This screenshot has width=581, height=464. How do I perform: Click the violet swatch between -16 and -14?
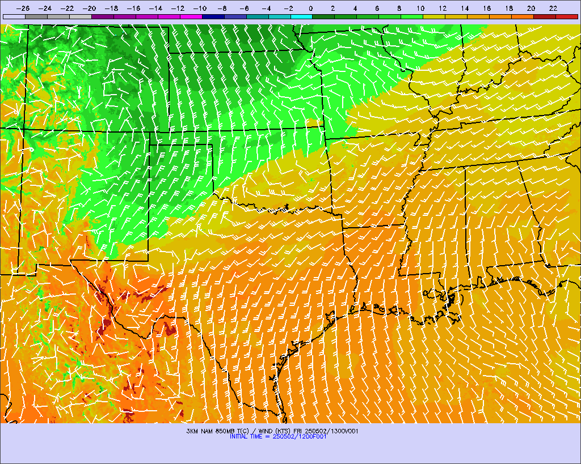click(x=147, y=16)
